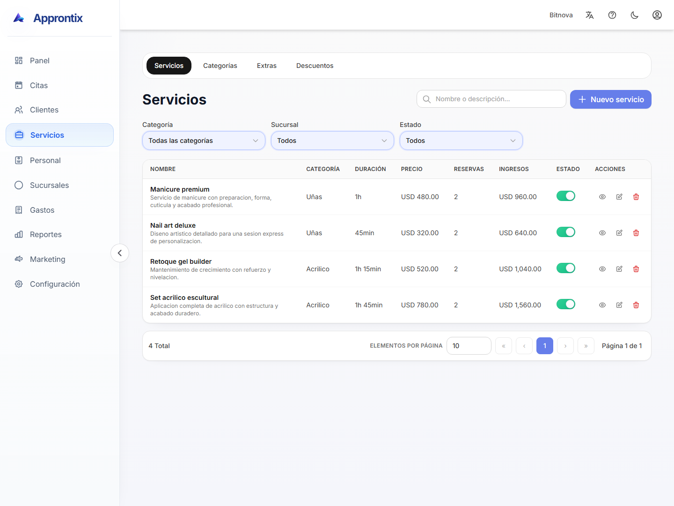Sort by the PRECIO column header

pos(412,169)
